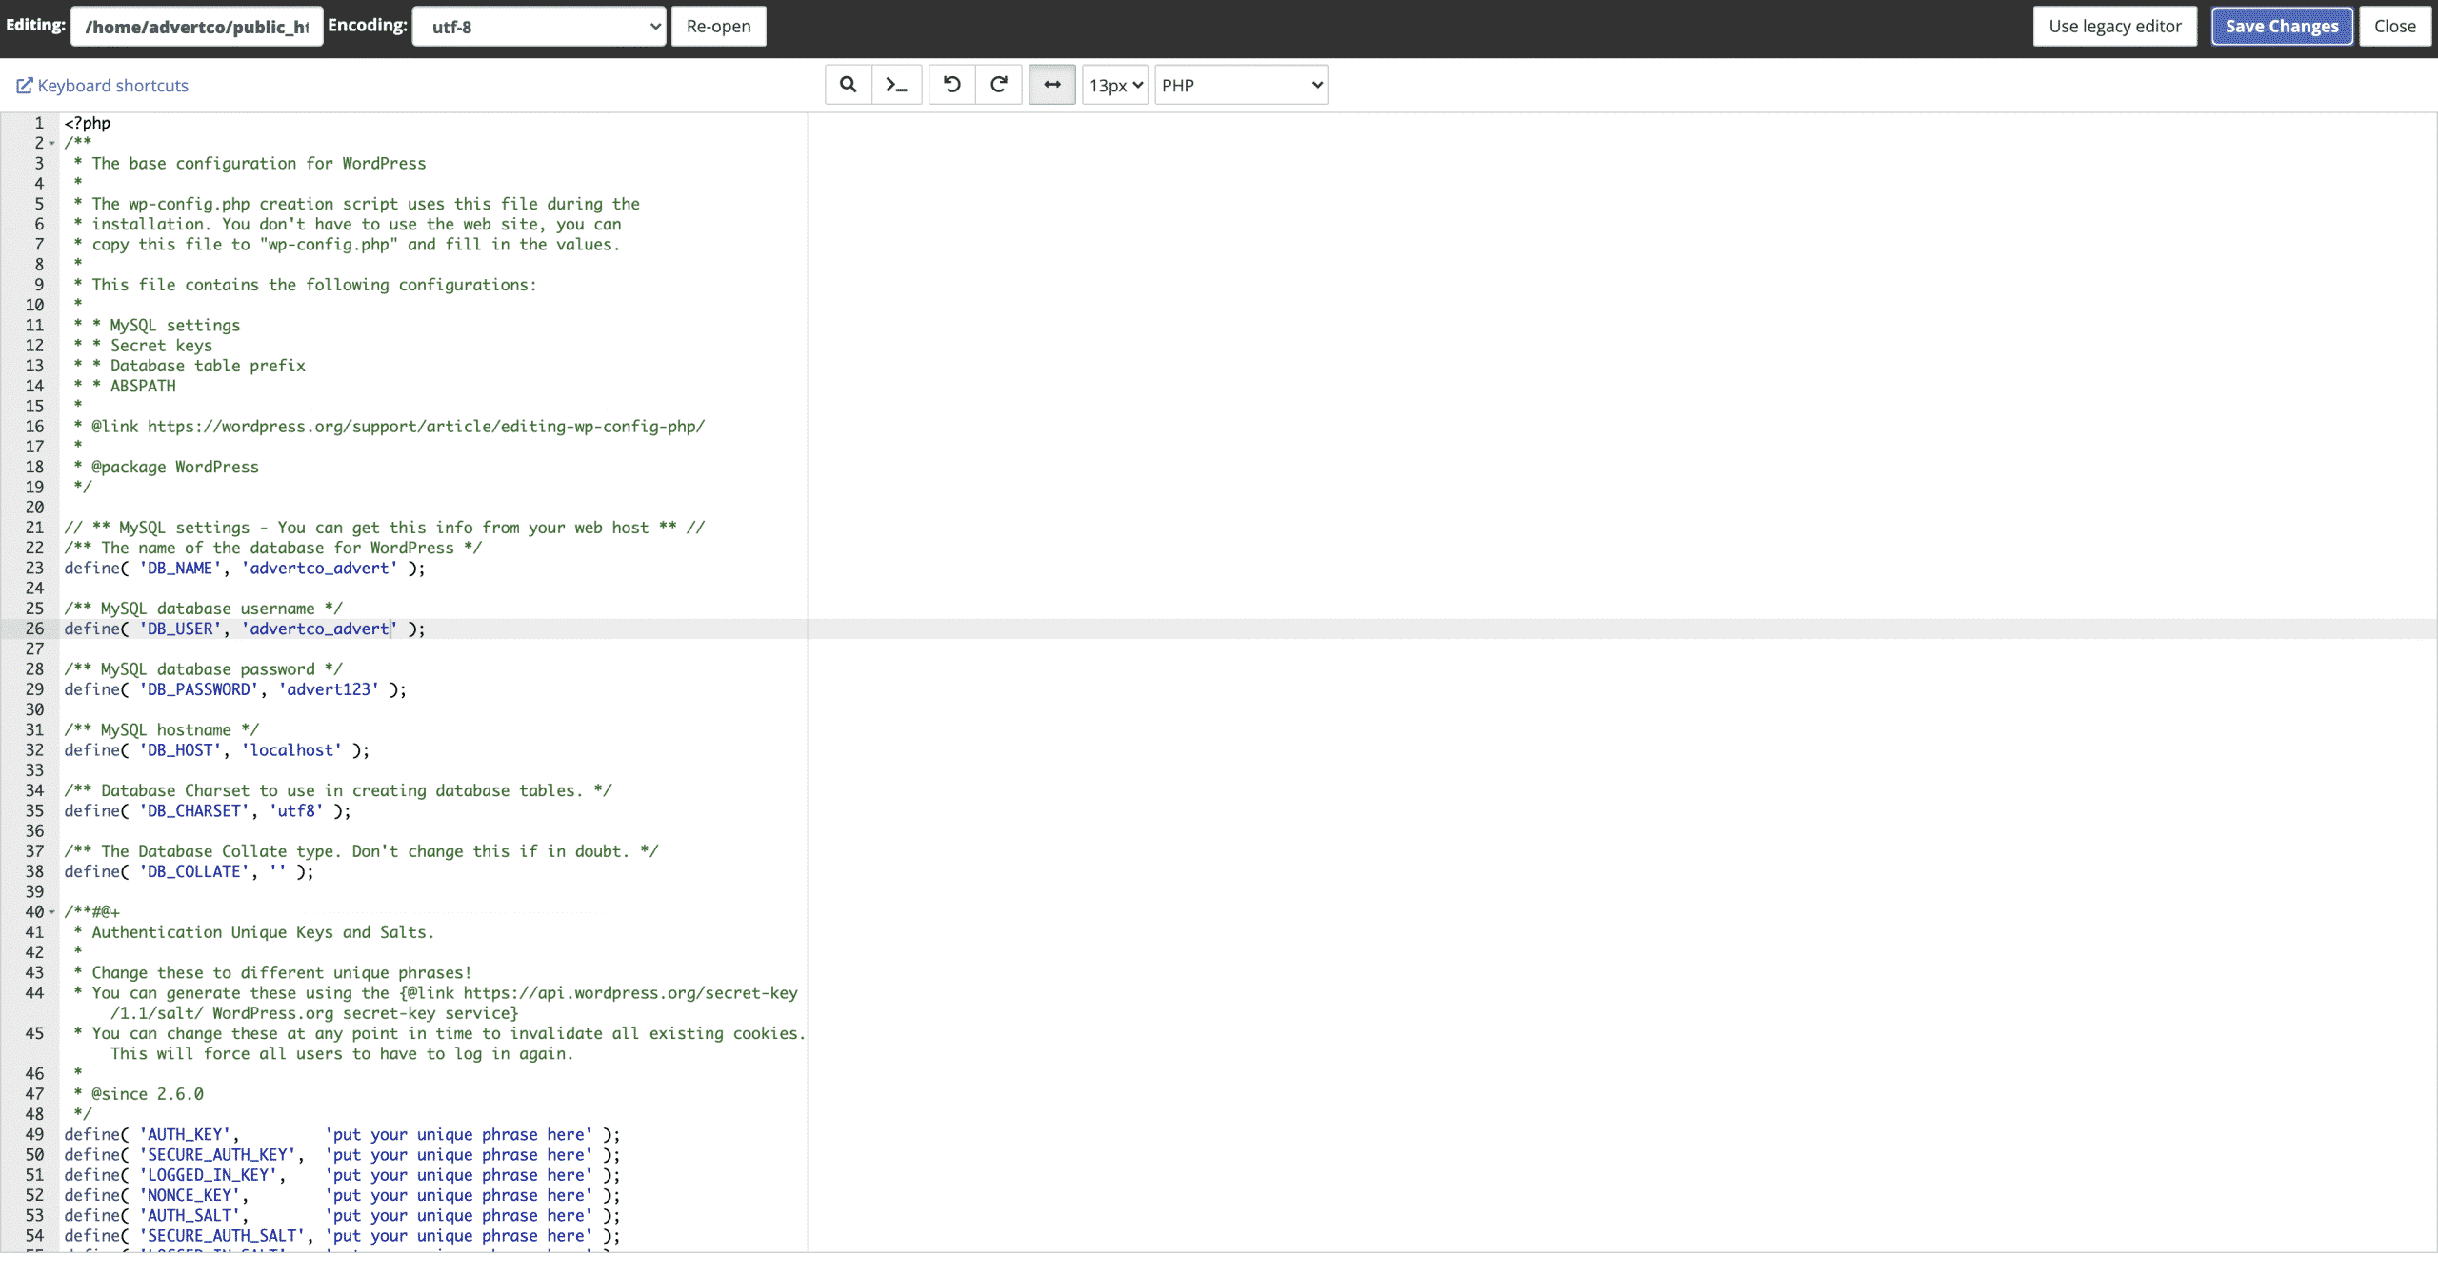The height and width of the screenshot is (1277, 2438).
Task: Click Save Changes
Action: pyautogui.click(x=2281, y=27)
